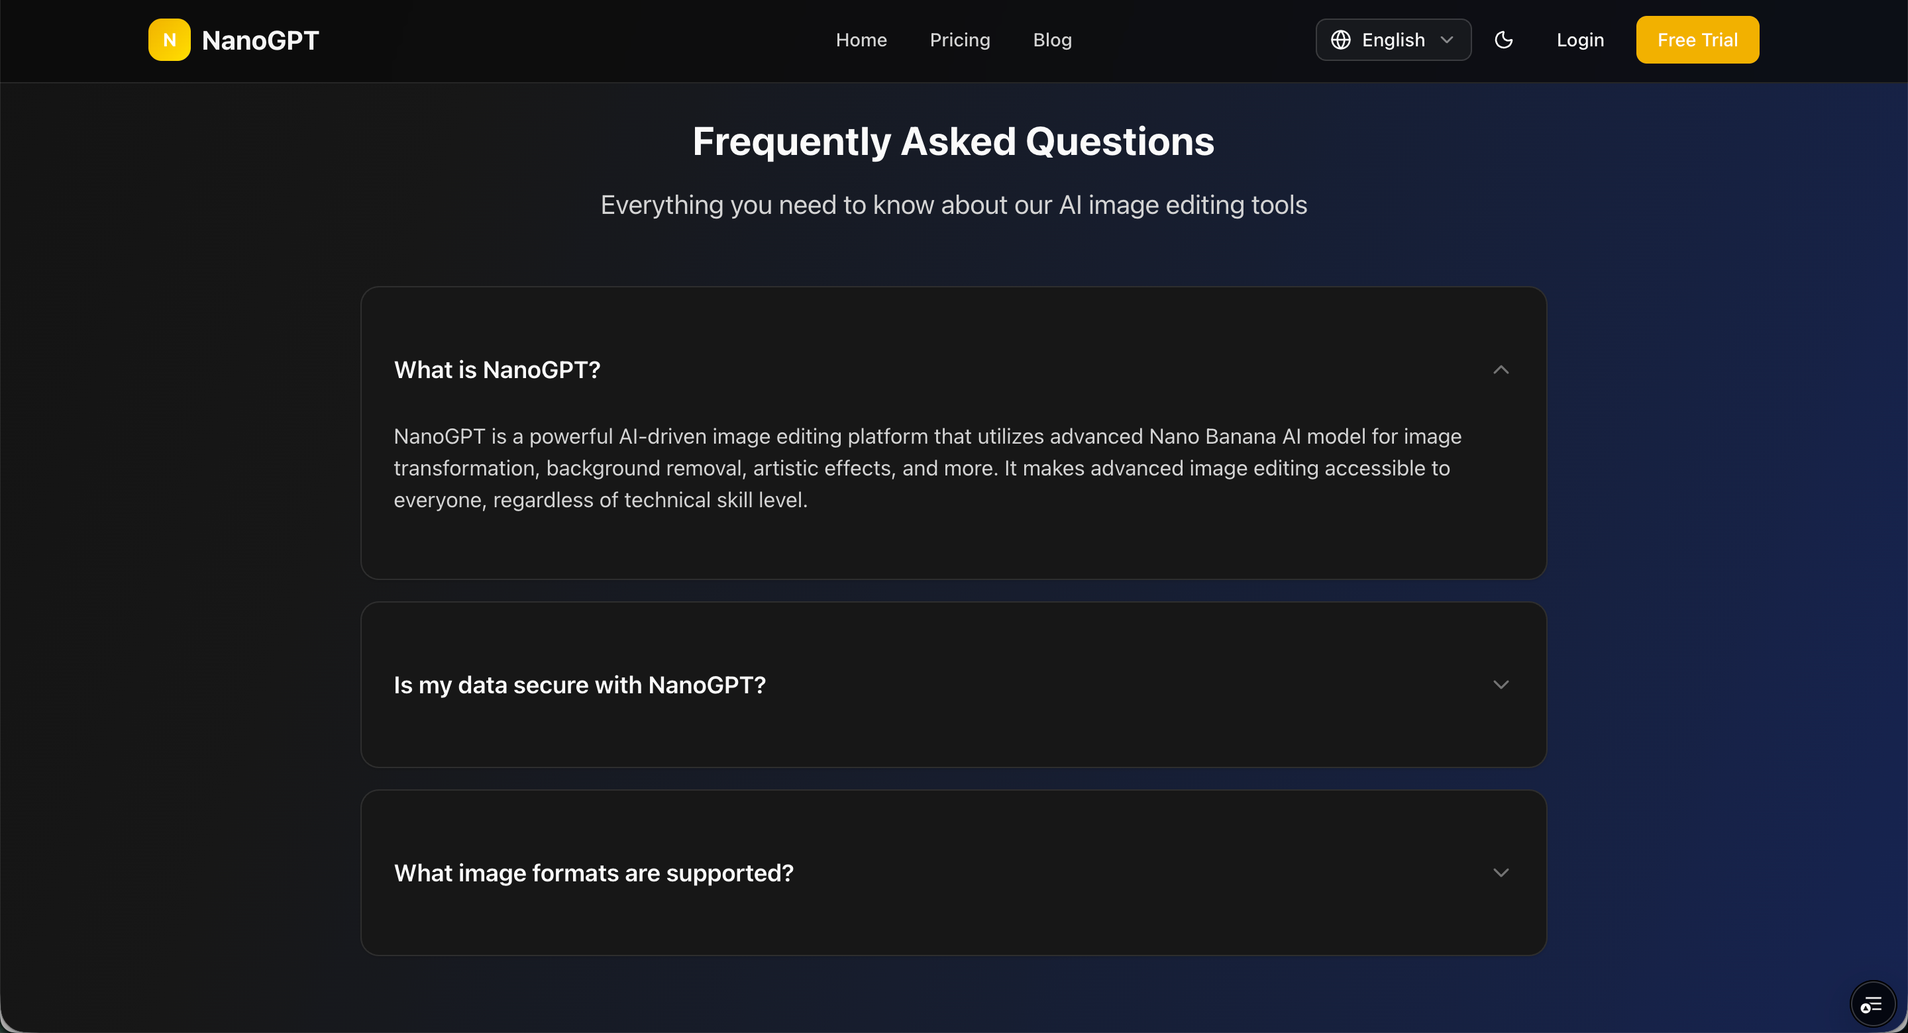Expand "Is my data secure with NanoGPT?"
Screen dimensions: 1908x1033
[x=953, y=684]
